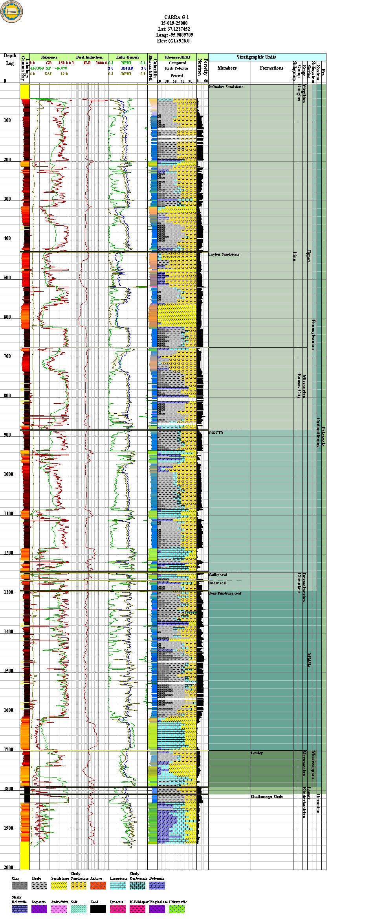385x919 pixels.
Task: Click the K-Feldspar pattern swatch
Action: click(137, 909)
